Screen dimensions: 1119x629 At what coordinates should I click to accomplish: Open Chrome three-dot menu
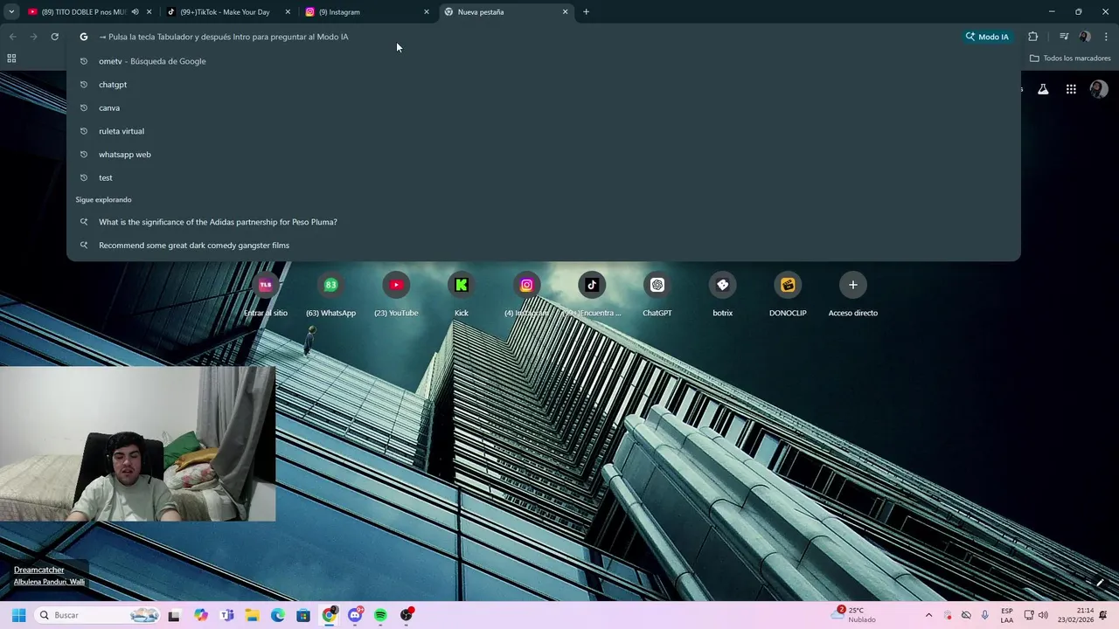[1106, 37]
